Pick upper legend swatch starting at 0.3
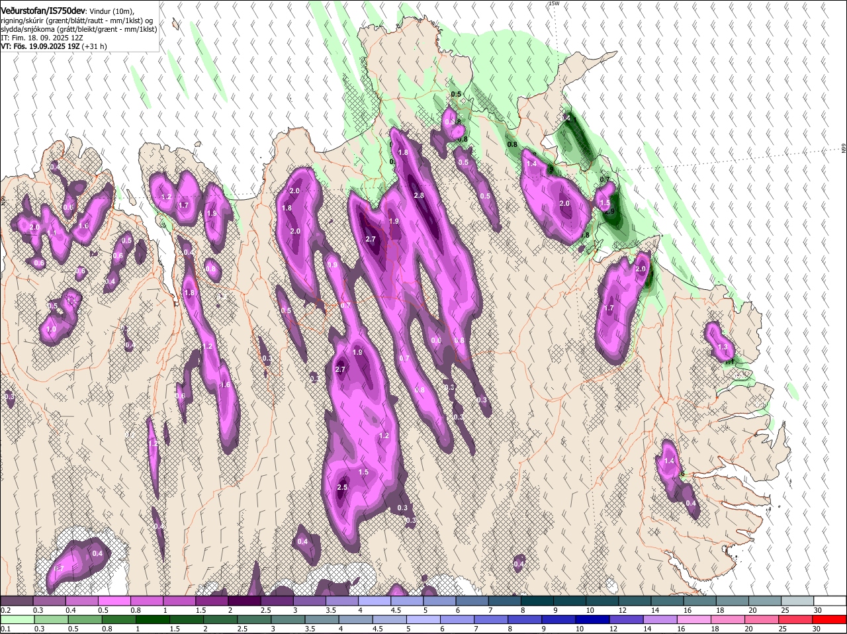 coord(50,601)
